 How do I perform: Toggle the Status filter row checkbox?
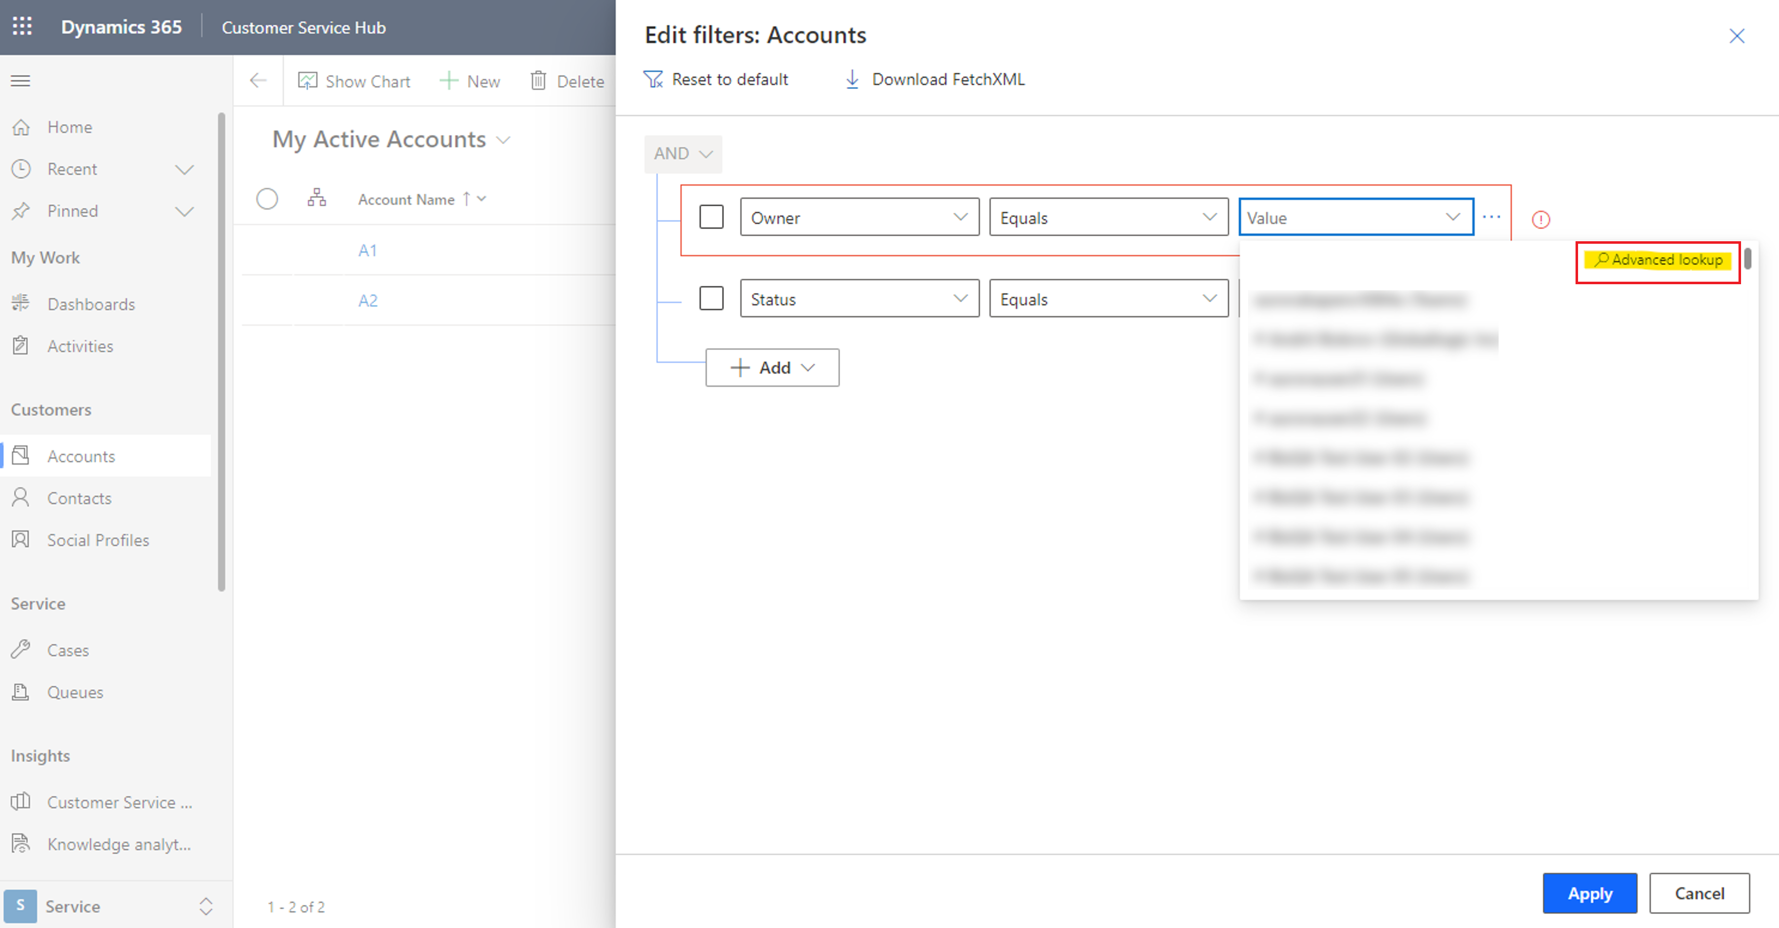[x=712, y=299]
